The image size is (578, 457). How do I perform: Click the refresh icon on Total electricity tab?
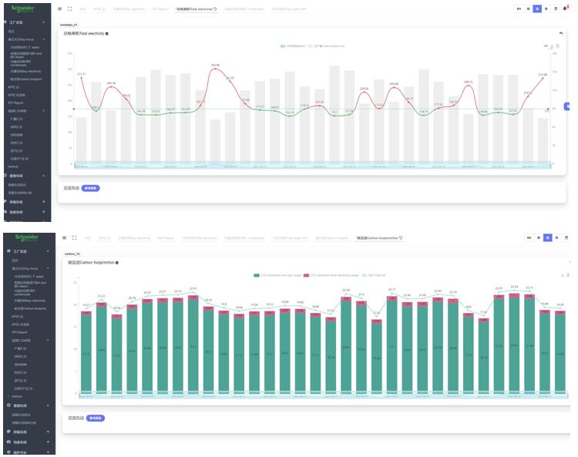click(215, 9)
